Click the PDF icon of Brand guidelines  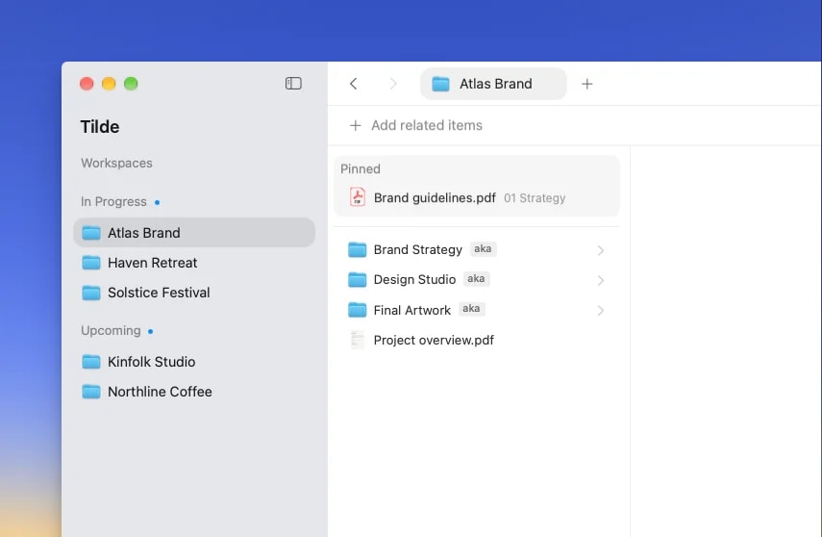[x=358, y=197]
